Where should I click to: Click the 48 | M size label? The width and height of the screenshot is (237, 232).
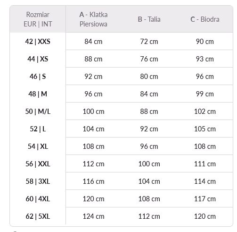click(38, 94)
